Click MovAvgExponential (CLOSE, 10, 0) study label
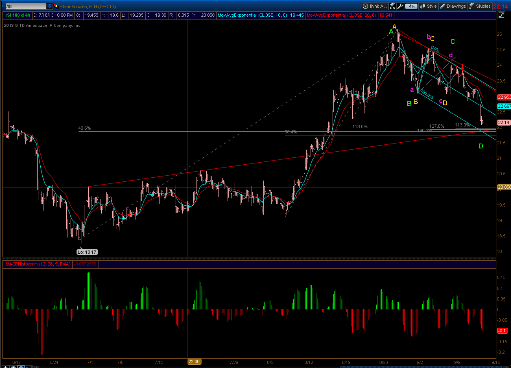The image size is (511, 368). tap(253, 15)
